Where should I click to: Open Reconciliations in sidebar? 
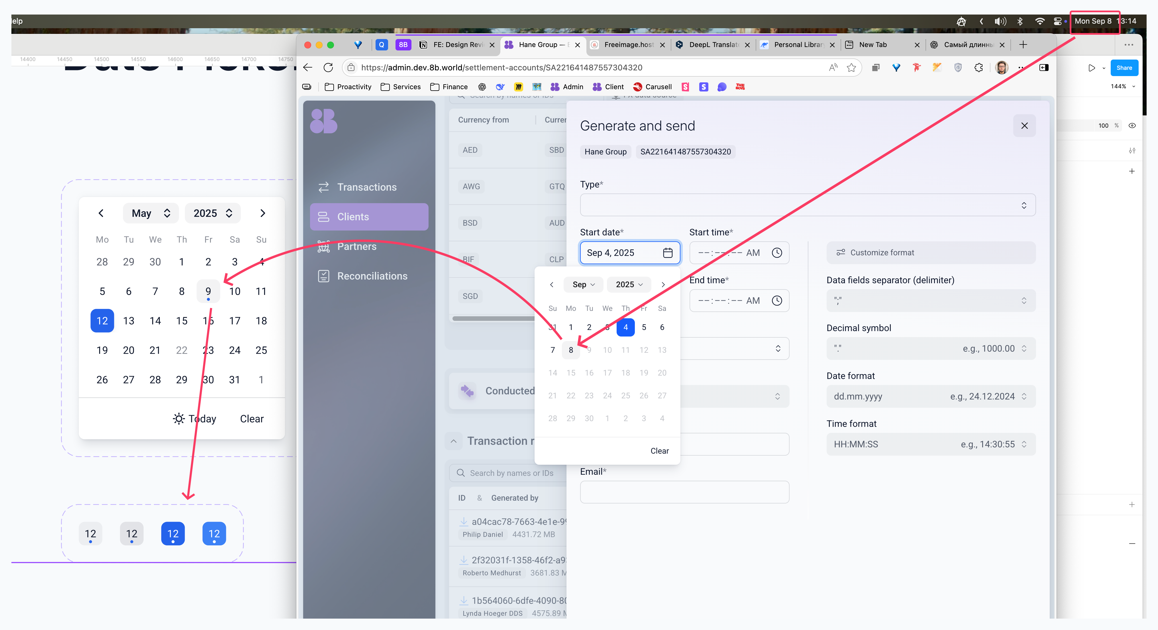(369, 276)
